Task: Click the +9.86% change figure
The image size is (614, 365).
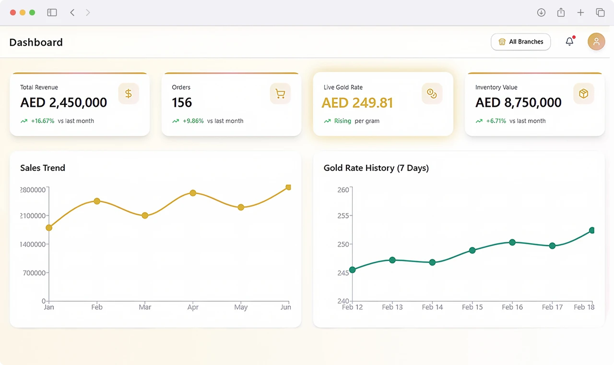Action: [x=193, y=121]
